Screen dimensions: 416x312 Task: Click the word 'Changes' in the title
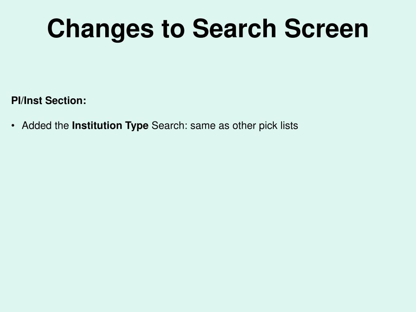pyautogui.click(x=101, y=30)
